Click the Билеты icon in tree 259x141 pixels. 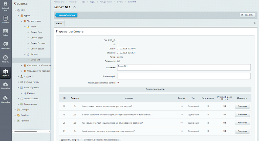click(28, 54)
